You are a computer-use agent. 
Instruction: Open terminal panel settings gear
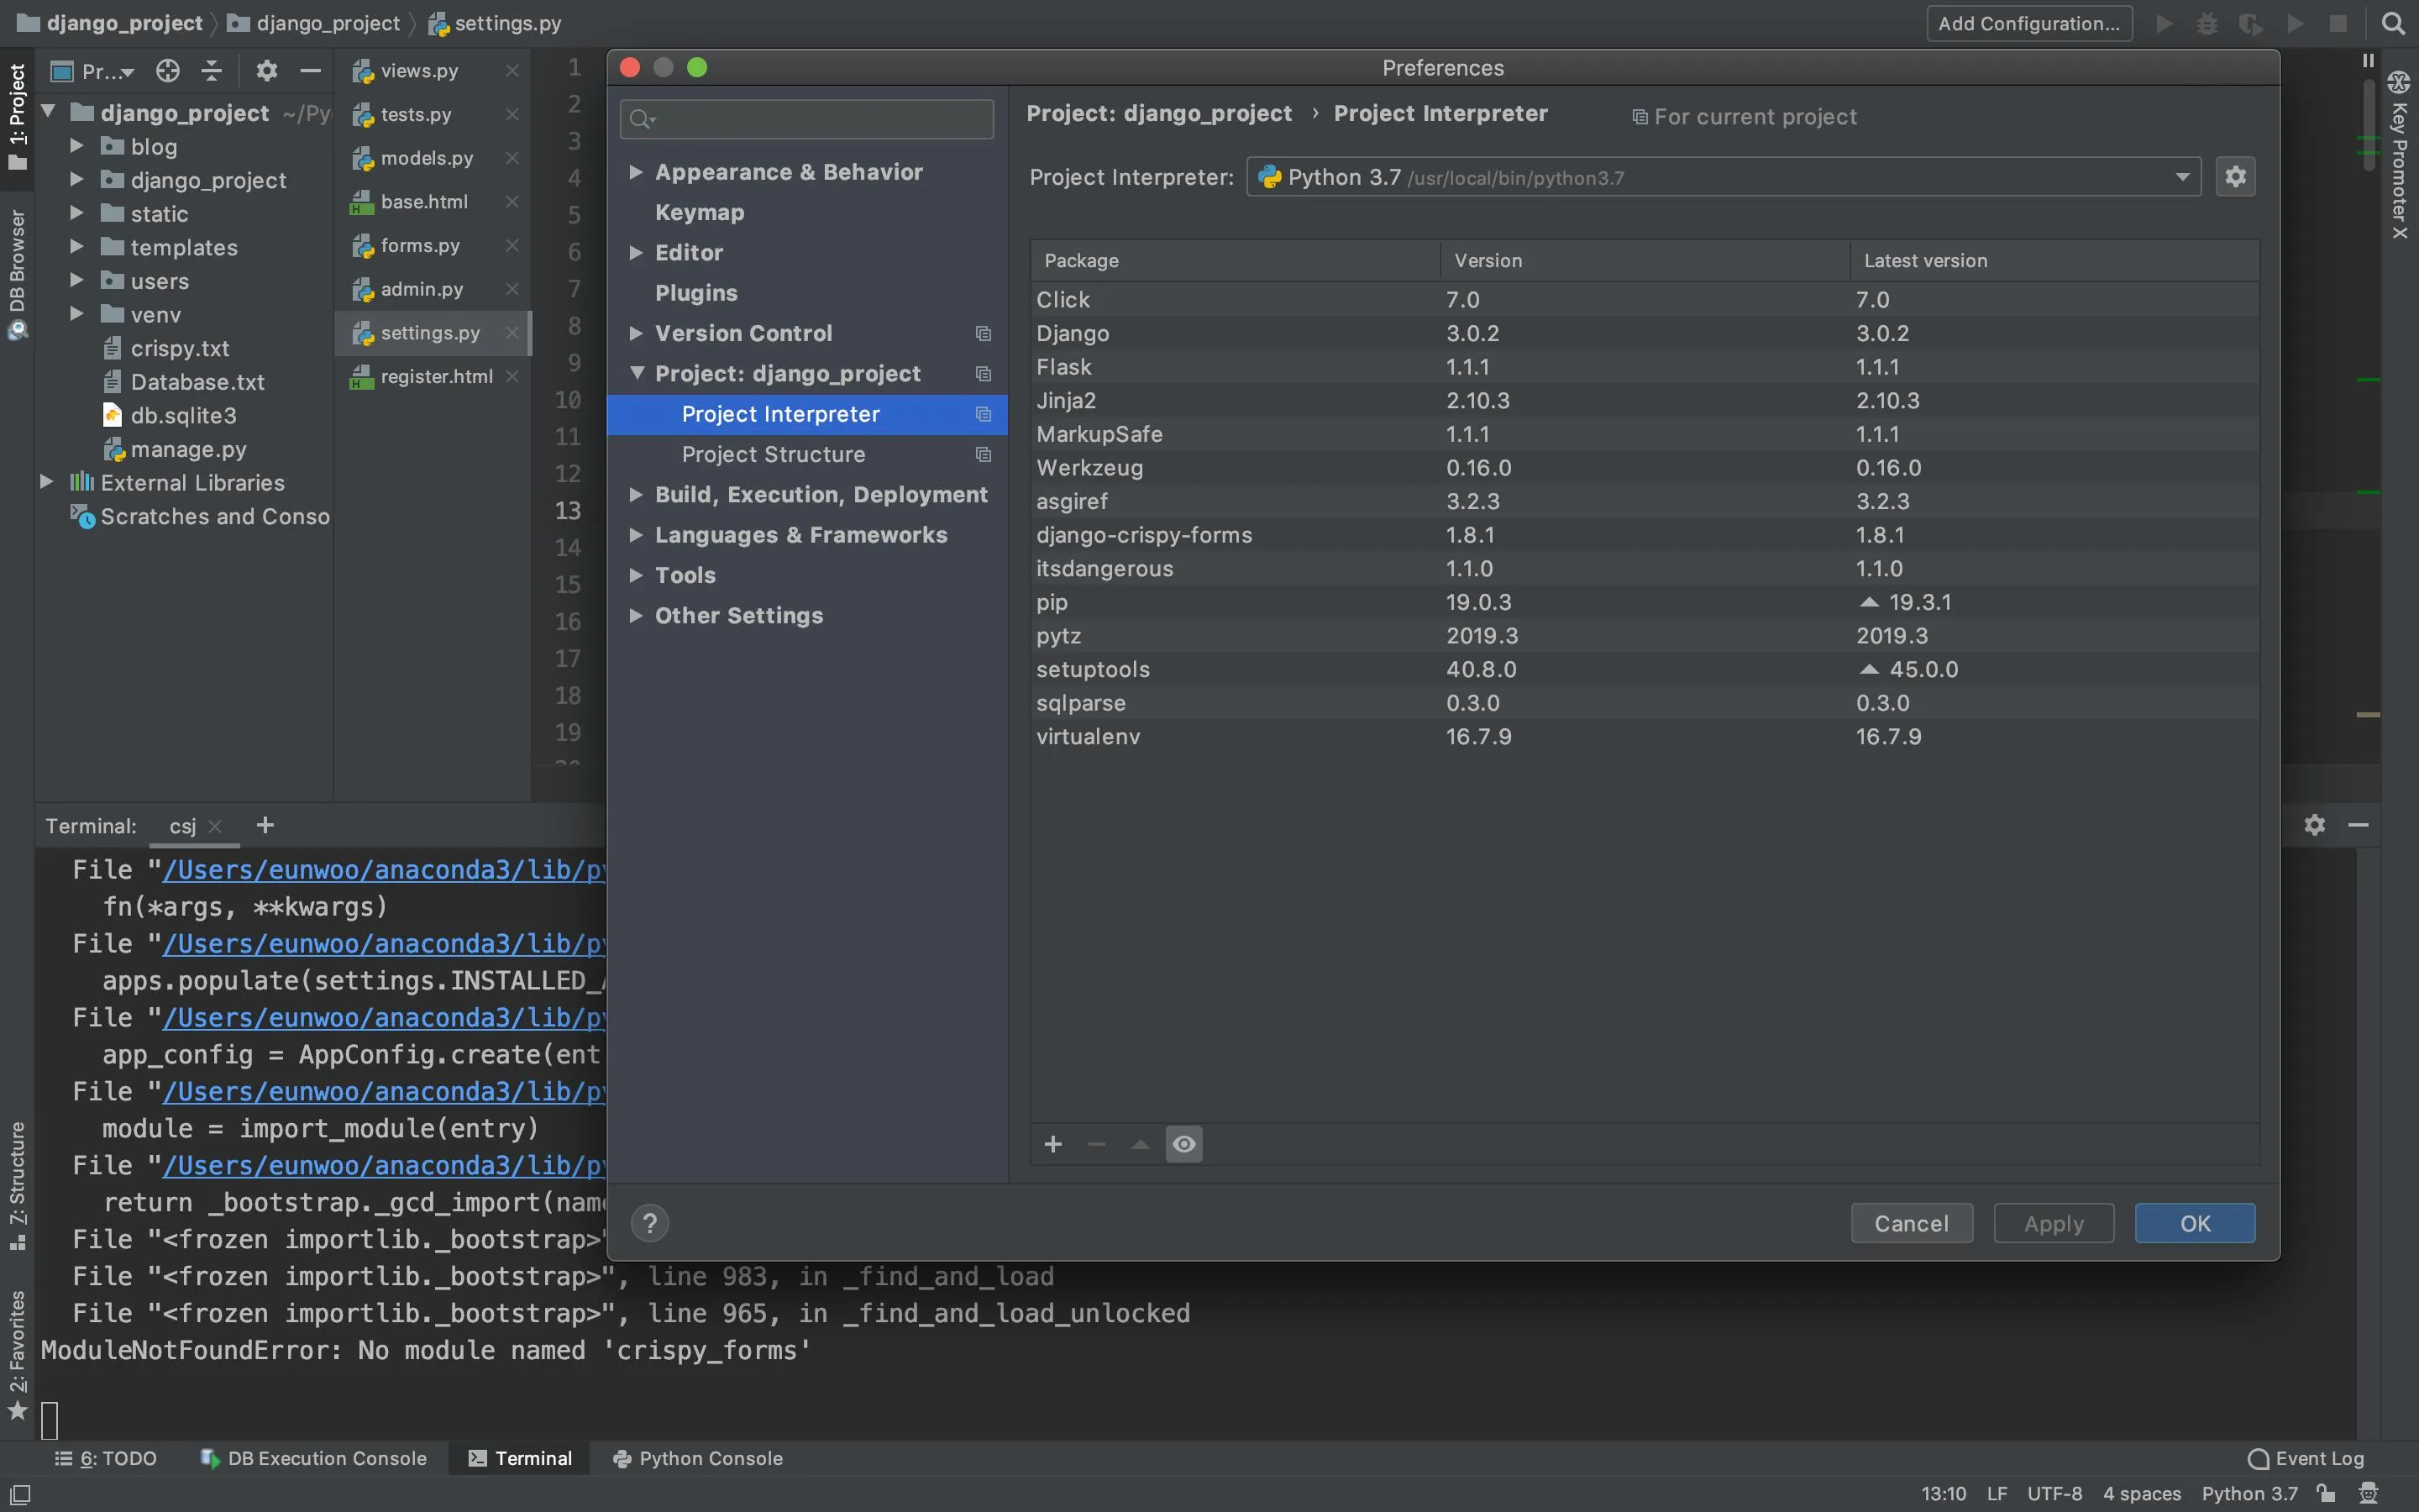[2314, 825]
